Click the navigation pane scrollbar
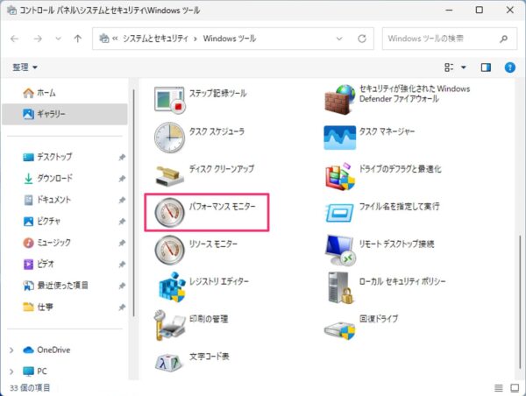This screenshot has width=526, height=396. (134, 203)
